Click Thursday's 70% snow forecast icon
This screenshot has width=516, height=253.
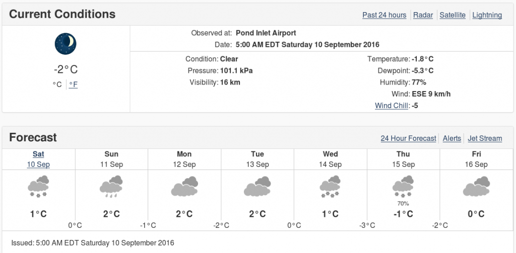point(403,186)
